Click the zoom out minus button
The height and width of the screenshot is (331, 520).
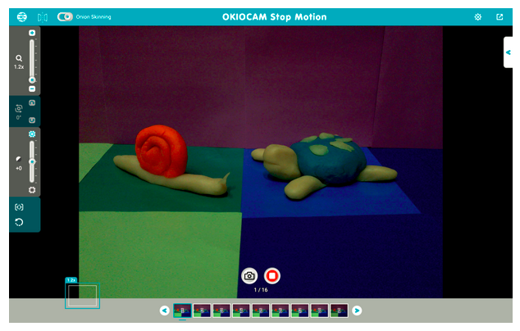point(32,88)
